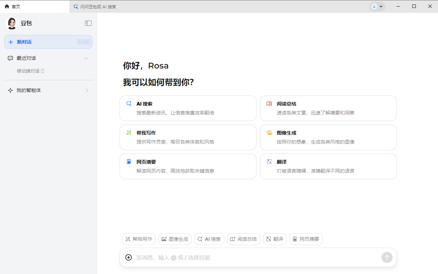This screenshot has width=438, height=274.
Task: Open the attachment plus icon in message box
Action: (128, 257)
